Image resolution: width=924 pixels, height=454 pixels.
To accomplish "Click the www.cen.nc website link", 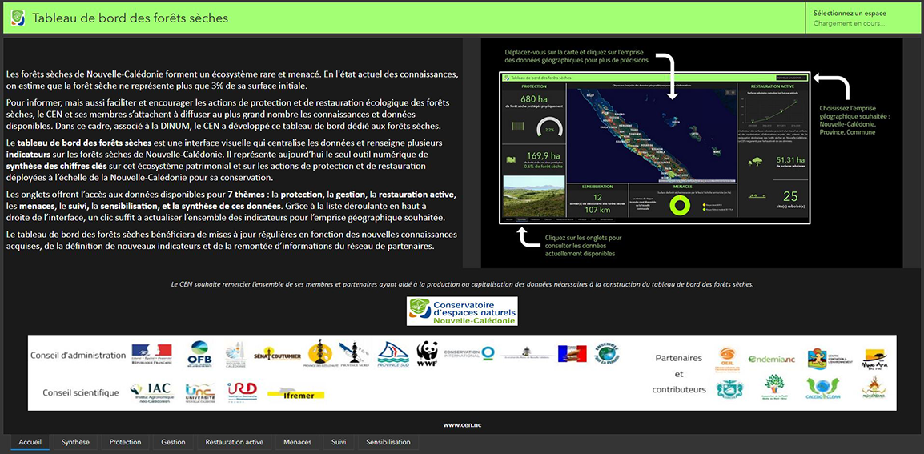I will tap(462, 425).
